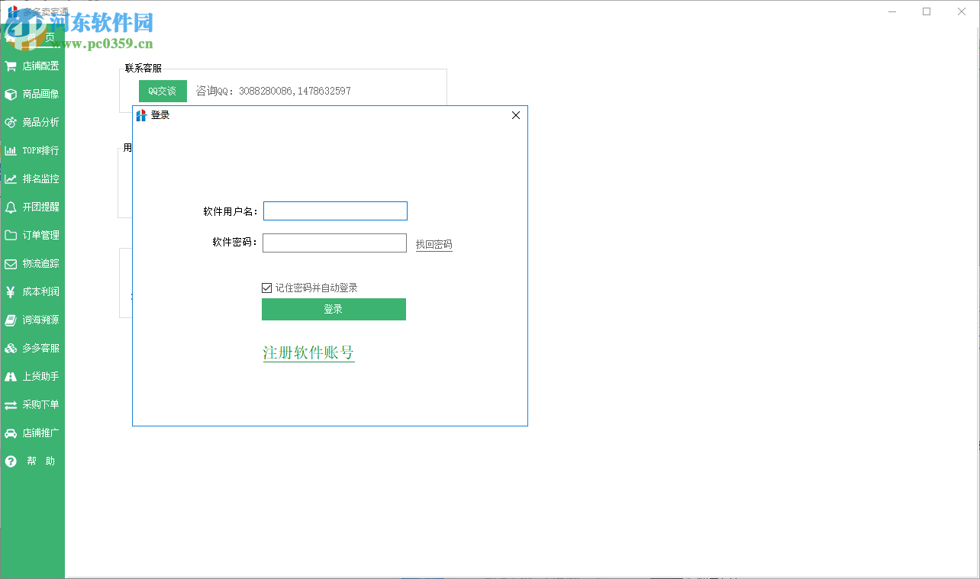Focus the 软件密码 input field
980x579 pixels.
[334, 243]
